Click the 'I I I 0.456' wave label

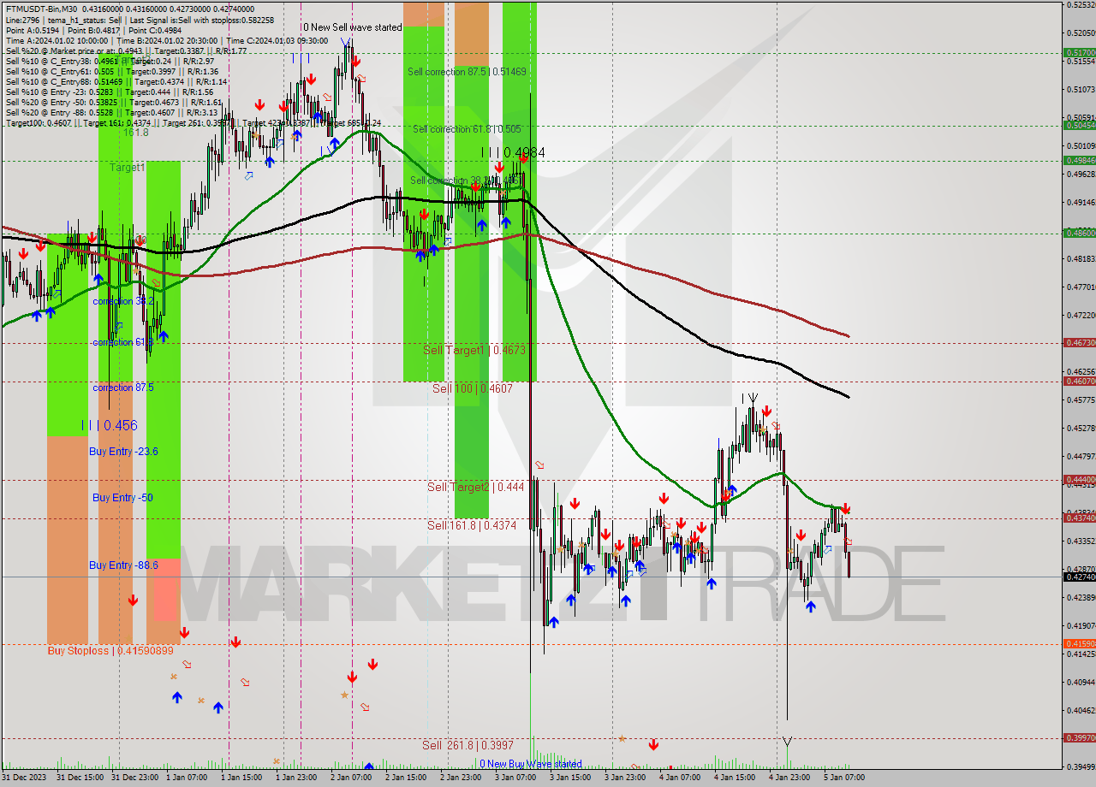109,425
